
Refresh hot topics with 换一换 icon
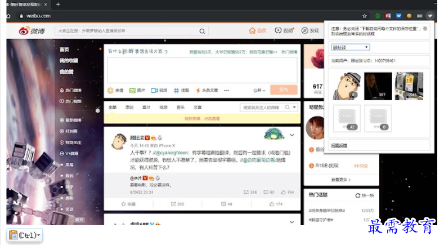[x=357, y=196]
